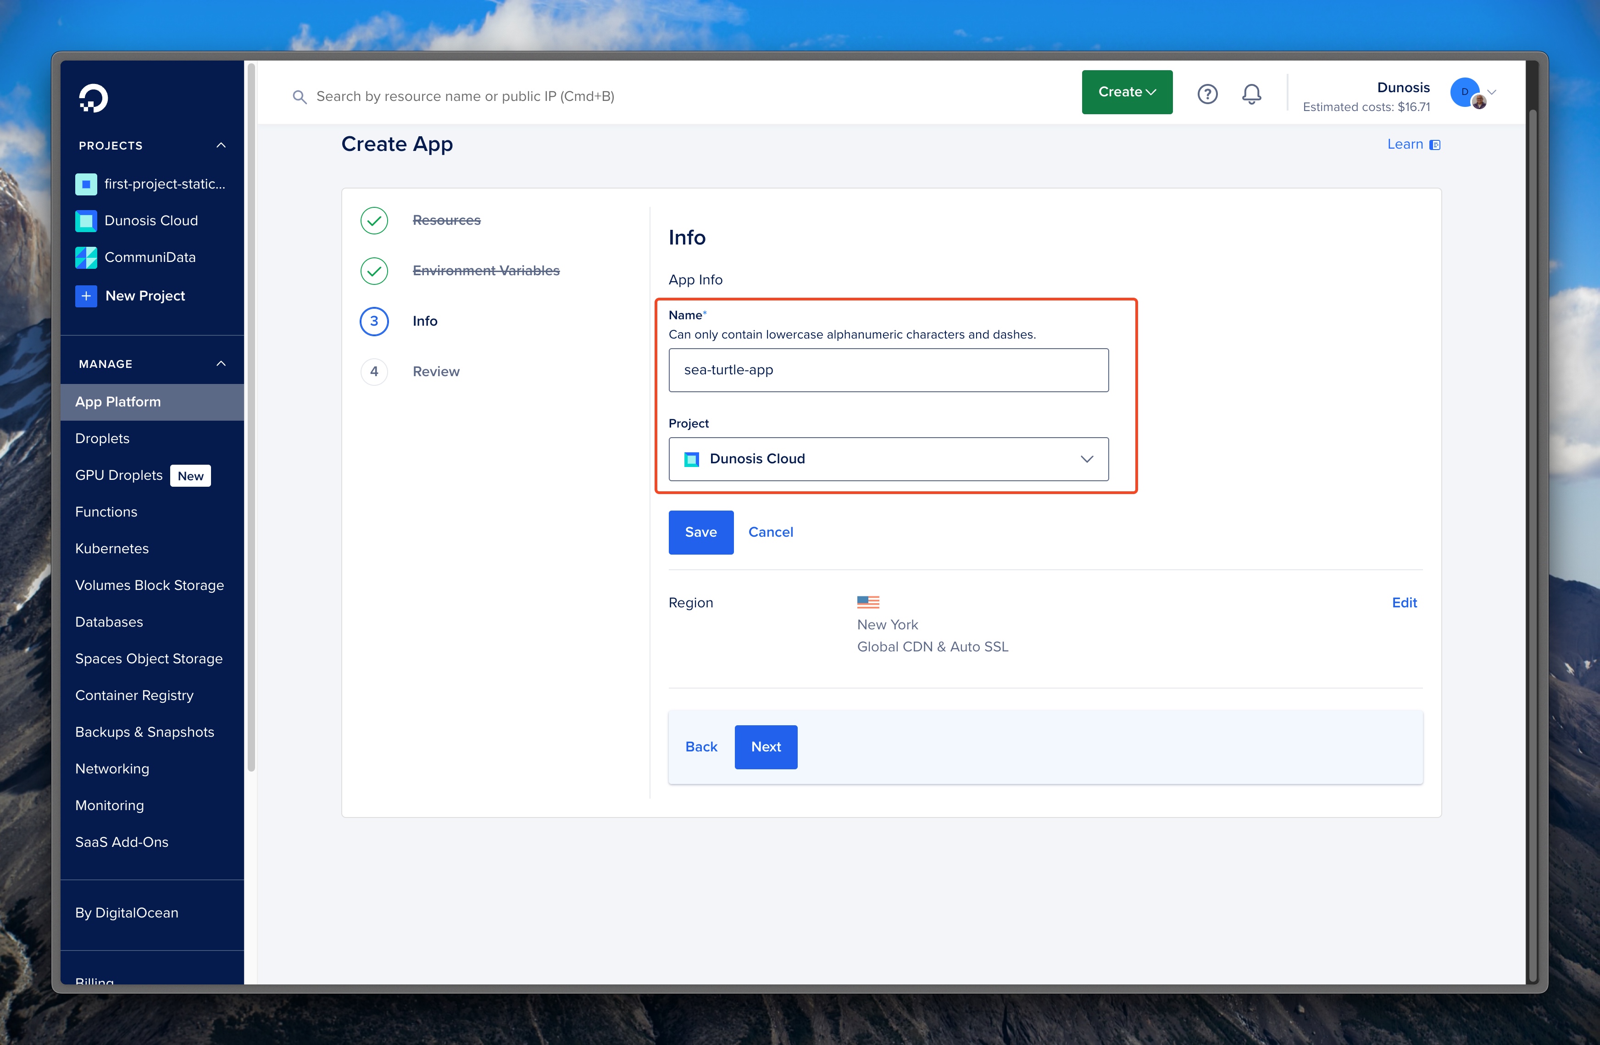Click the Learn documentation icon
The width and height of the screenshot is (1600, 1045).
pyautogui.click(x=1434, y=145)
